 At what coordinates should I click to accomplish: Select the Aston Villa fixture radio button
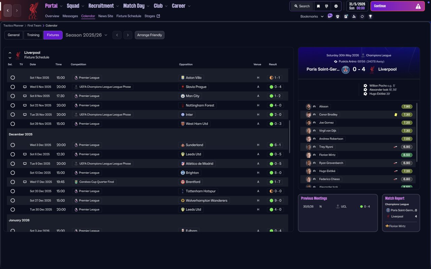pos(12,78)
